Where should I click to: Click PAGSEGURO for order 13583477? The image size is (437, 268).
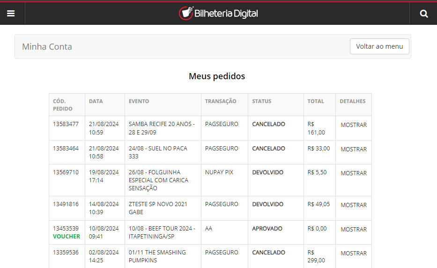(x=222, y=124)
